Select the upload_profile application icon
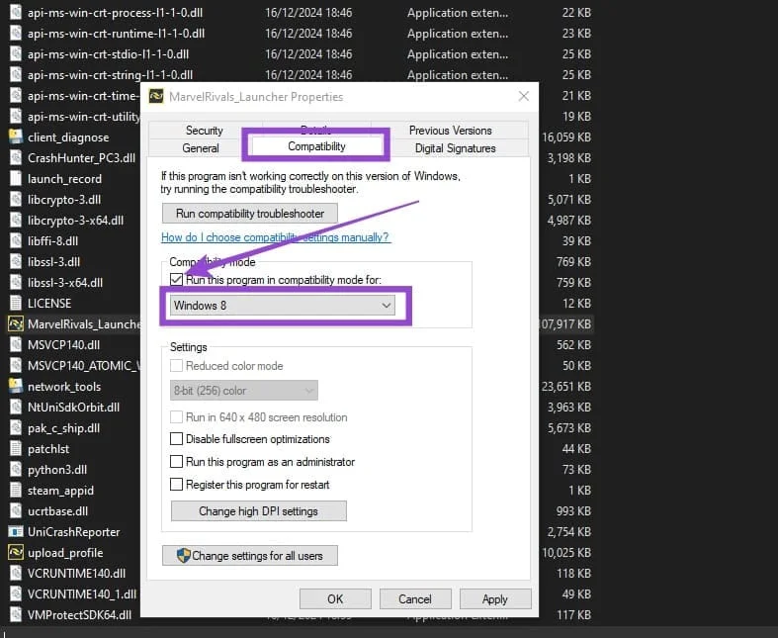The image size is (778, 638). point(16,553)
